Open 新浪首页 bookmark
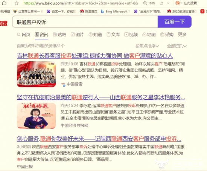Viewport: 207px width, 171px height. point(88,12)
